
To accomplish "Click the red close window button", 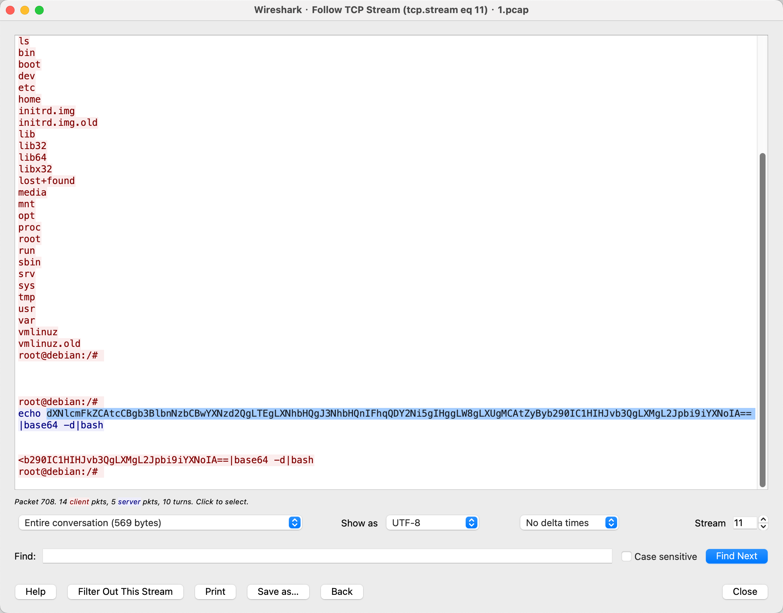I will click(x=10, y=10).
